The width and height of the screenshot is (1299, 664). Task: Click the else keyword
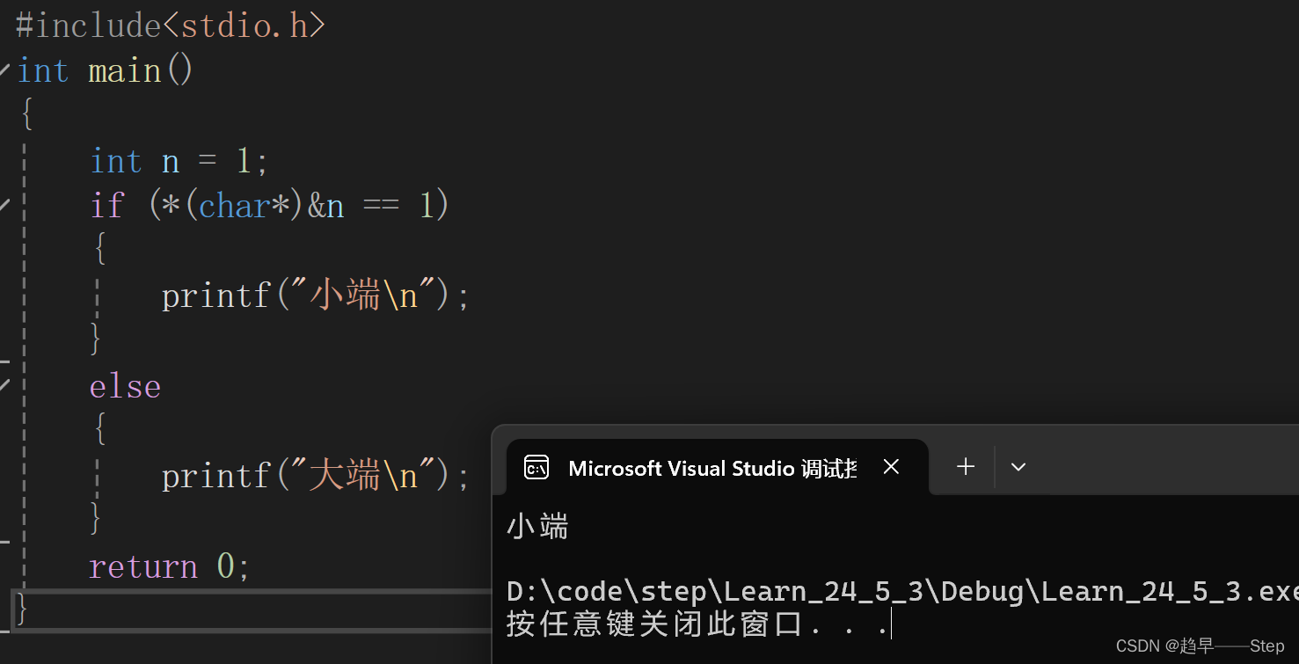(125, 387)
